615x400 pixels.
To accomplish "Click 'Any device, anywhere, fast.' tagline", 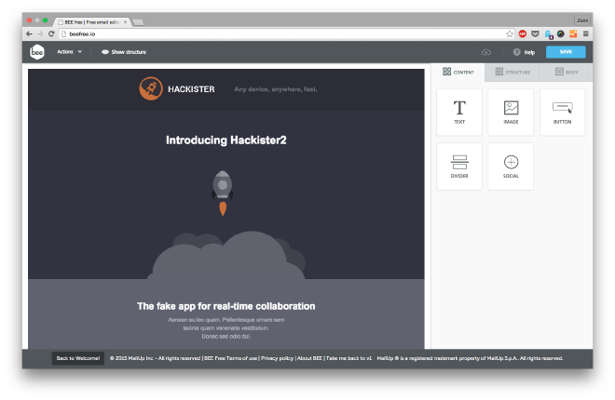I will 275,89.
